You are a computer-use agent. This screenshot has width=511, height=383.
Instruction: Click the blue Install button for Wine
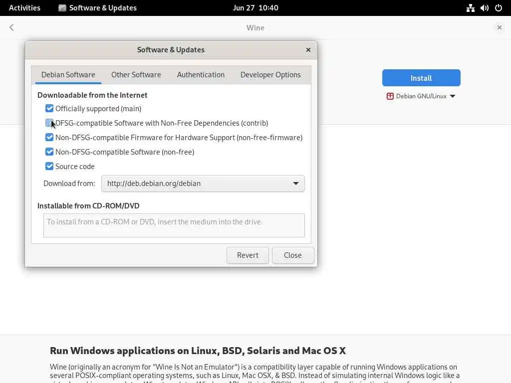[x=421, y=78]
